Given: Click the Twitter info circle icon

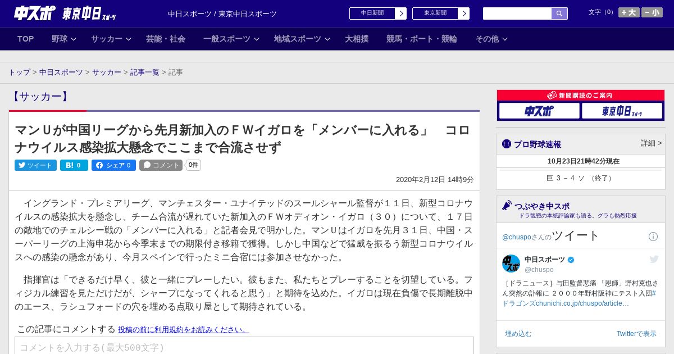Looking at the screenshot, I should 653,237.
